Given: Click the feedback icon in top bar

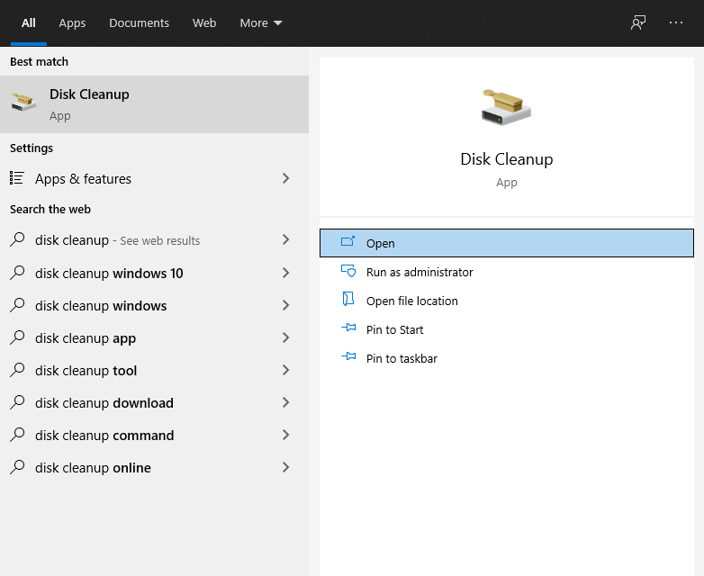Looking at the screenshot, I should pyautogui.click(x=638, y=23).
